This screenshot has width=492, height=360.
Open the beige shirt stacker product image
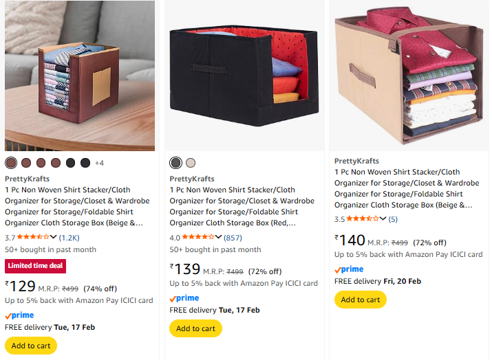pos(409,76)
